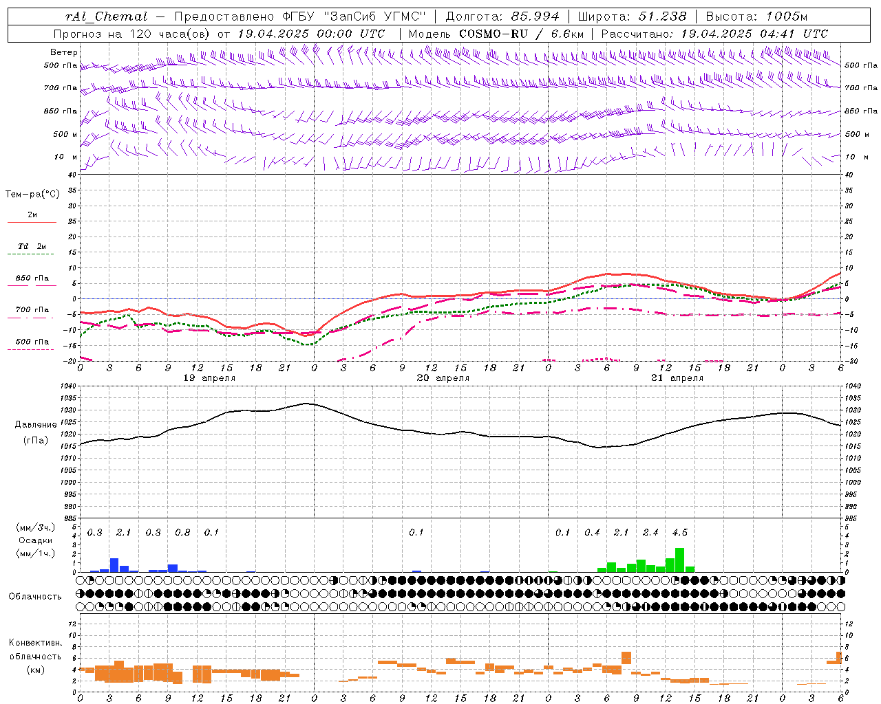Click the 500 гПа temperature legend entry

click(32, 342)
